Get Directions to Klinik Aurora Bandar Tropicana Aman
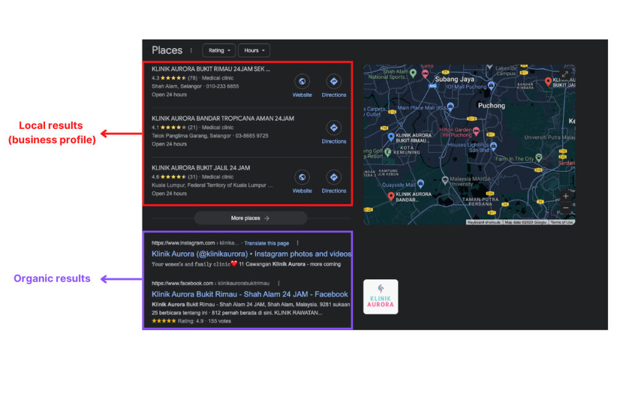The width and height of the screenshot is (632, 394). tap(334, 133)
